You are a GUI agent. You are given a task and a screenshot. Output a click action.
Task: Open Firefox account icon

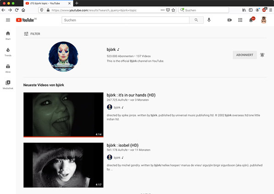tap(257, 10)
